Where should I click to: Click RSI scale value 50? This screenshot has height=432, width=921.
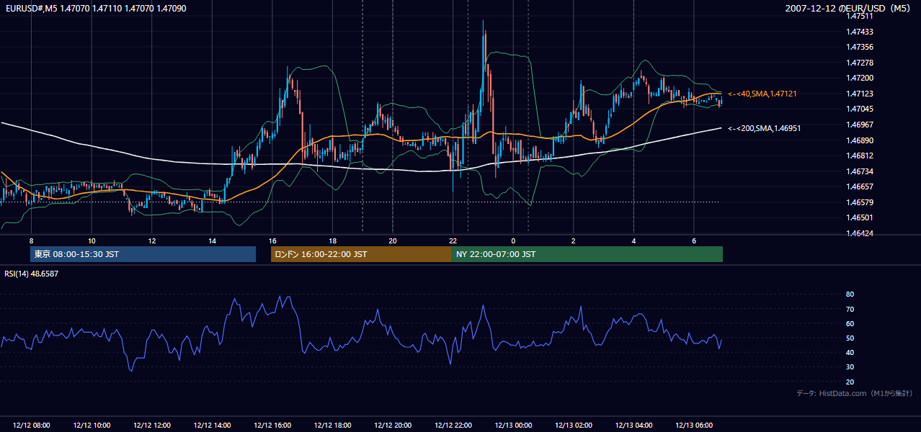[850, 338]
